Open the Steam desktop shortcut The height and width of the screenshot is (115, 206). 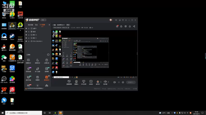click(12, 37)
